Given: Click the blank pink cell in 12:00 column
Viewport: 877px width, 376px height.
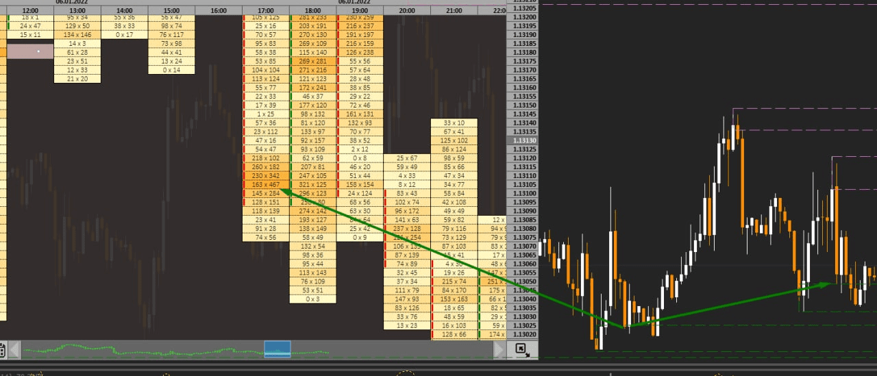Looking at the screenshot, I should [30, 51].
